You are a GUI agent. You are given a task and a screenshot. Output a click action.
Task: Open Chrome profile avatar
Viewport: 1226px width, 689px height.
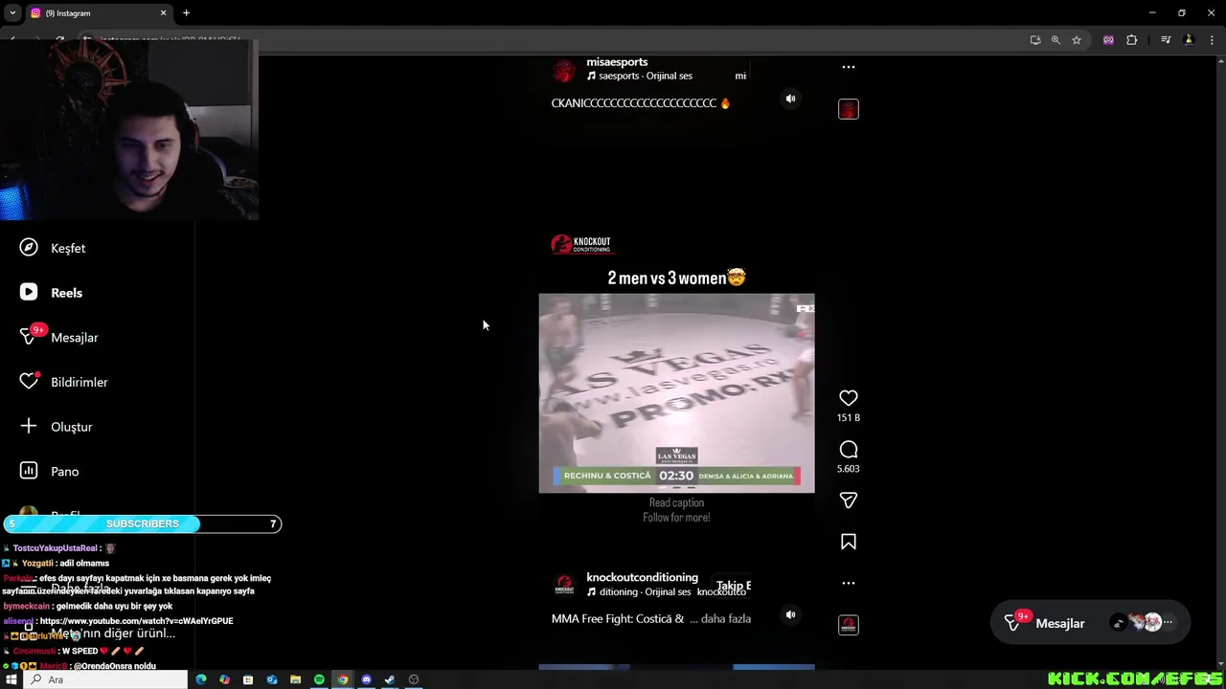[x=1189, y=40]
